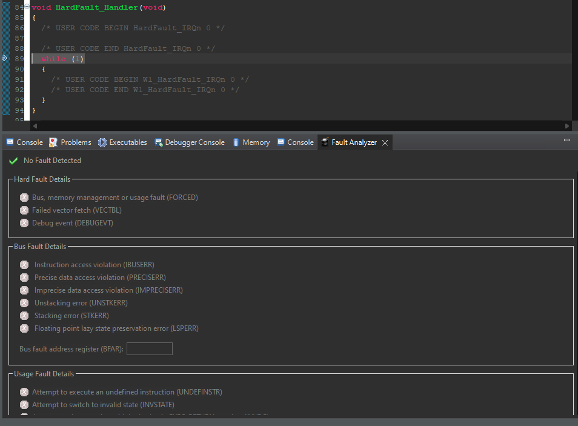Click 'Failed vector fetch (VECTBL)' text
The height and width of the screenshot is (426, 578).
click(77, 210)
